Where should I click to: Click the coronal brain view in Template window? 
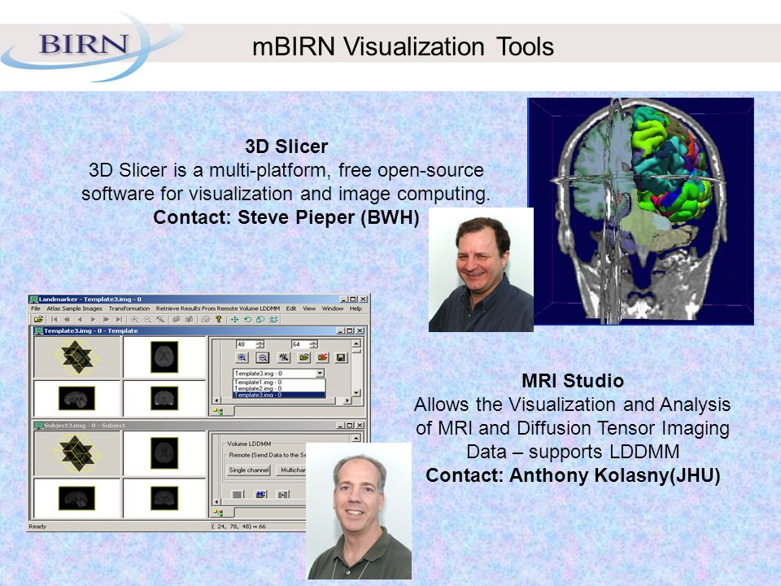tap(164, 398)
